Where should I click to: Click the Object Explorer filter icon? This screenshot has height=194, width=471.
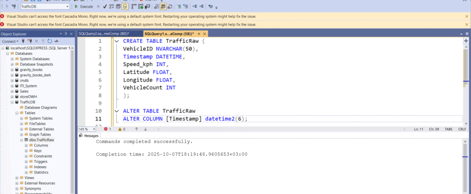pyautogui.click(x=43, y=41)
